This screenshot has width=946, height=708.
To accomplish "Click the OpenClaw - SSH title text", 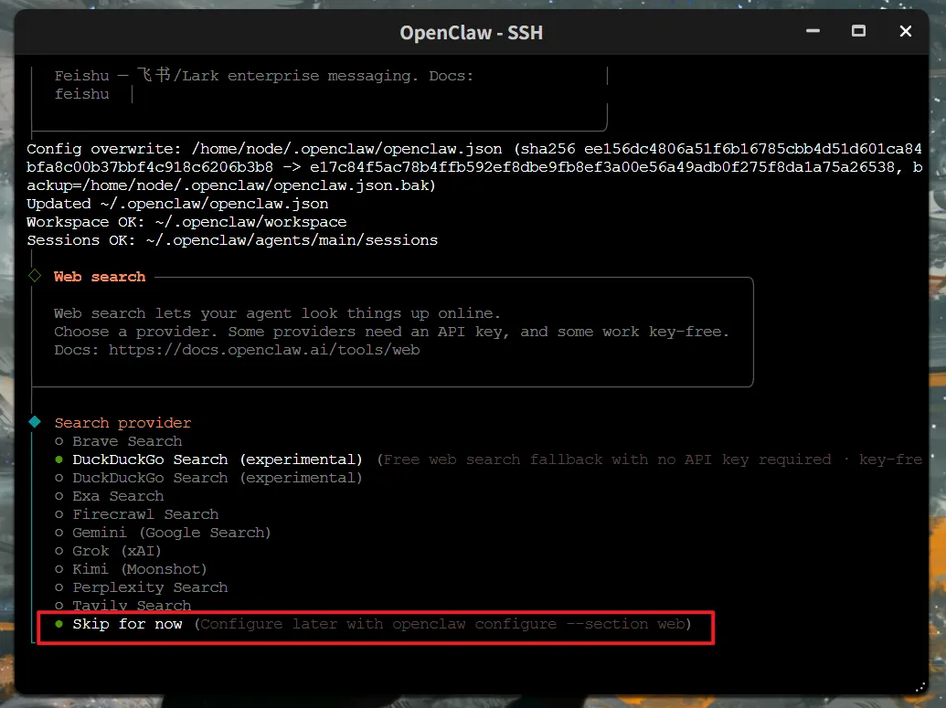I will [x=472, y=33].
